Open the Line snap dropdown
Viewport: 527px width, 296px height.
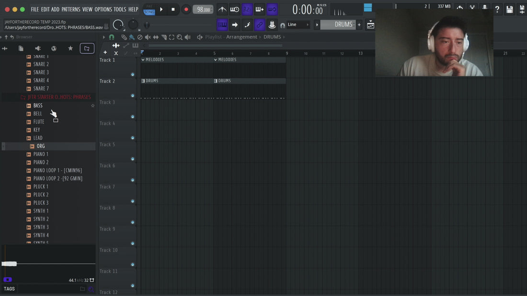point(298,24)
